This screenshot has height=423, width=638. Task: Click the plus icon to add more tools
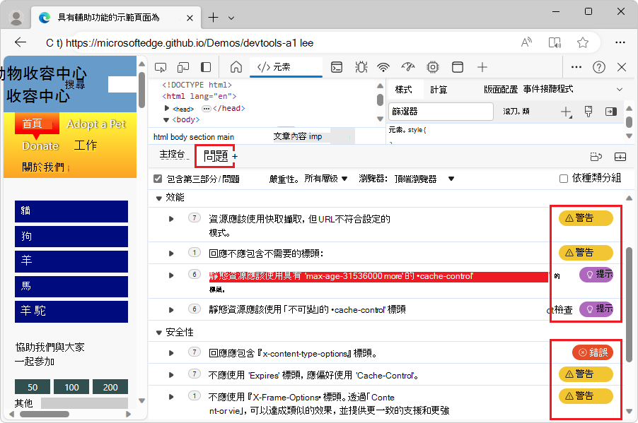tap(482, 68)
